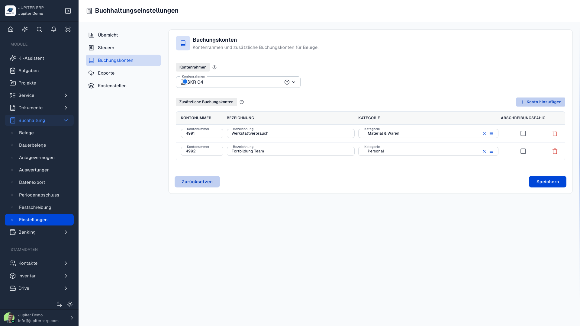Clear the Material & Waren category
Viewport: 580px width, 326px height.
484,133
